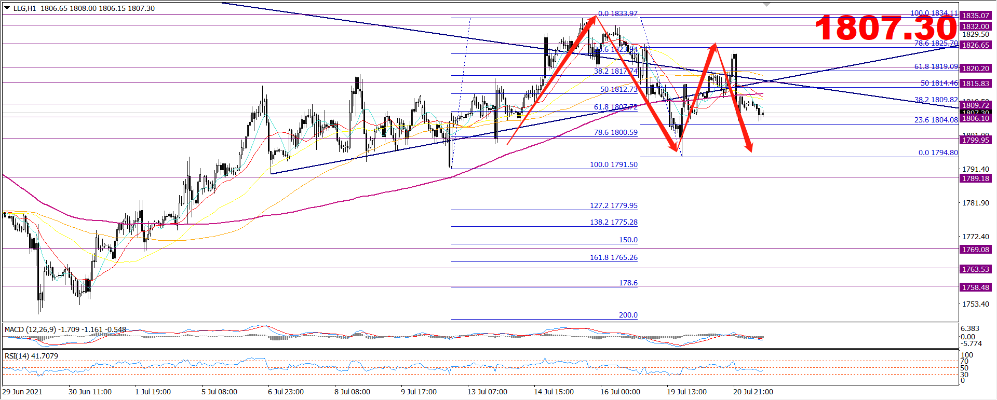Select Fibonacci label 0.0 1833.97
Viewport: 997px width, 400px height.
pos(617,13)
